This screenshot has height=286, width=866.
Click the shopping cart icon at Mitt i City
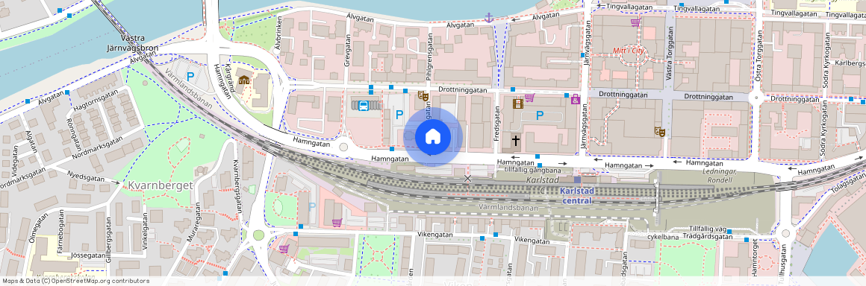tap(636, 22)
